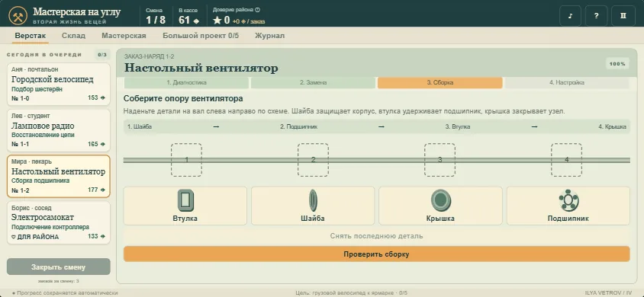Click shaft slot 2
644x297 pixels.
(x=313, y=160)
